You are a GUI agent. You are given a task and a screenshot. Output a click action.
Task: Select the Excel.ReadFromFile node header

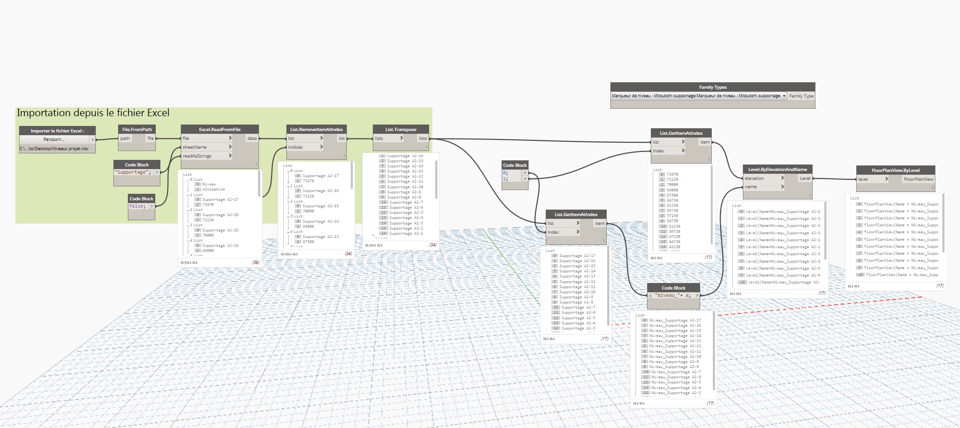(x=219, y=130)
